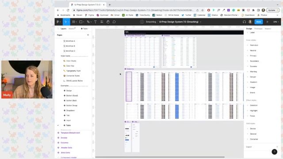Click the search icon in Layers panel
The width and height of the screenshot is (283, 159).
[58, 29]
